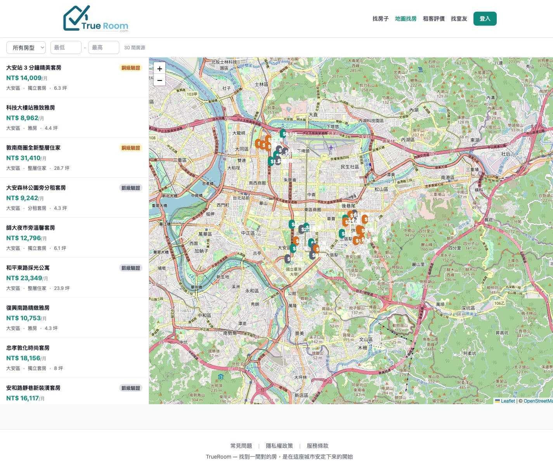Select the orange $1.8 marker near 象山
The width and height of the screenshot is (553, 473).
pos(356,241)
